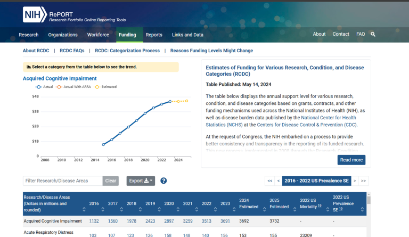The image size is (409, 237).
Task: Sort the 2022 US Mortality column
Action: (328, 209)
